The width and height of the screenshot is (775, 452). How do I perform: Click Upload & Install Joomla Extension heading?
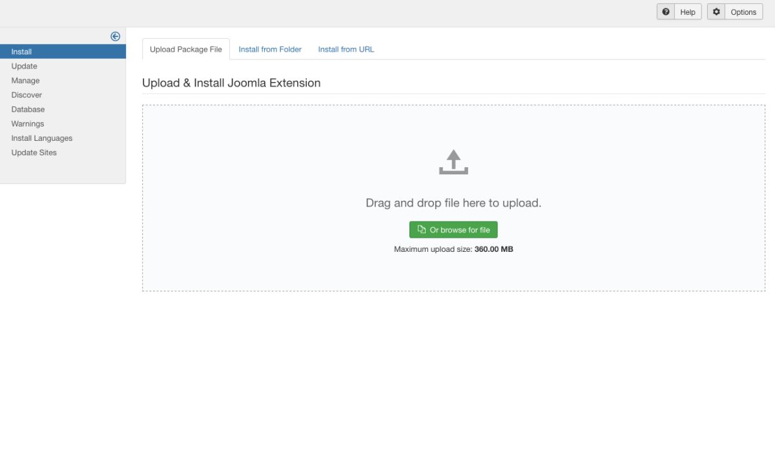pos(231,83)
